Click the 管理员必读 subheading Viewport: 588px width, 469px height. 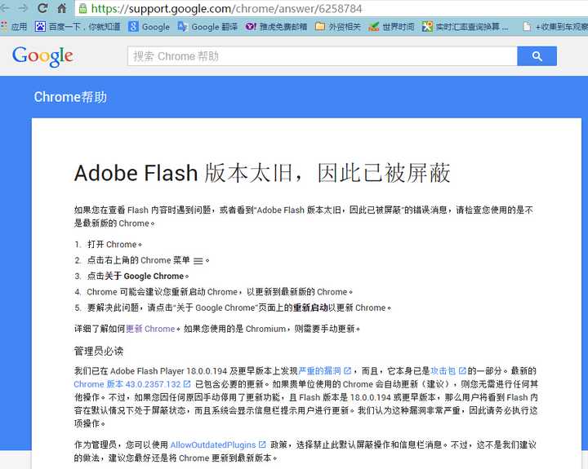pos(99,351)
